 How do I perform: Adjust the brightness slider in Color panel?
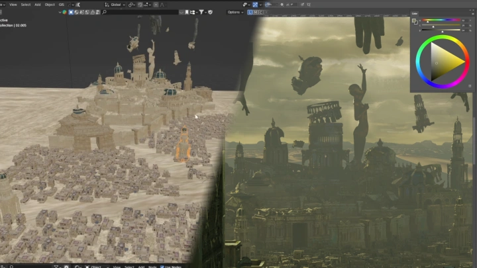(441, 30)
